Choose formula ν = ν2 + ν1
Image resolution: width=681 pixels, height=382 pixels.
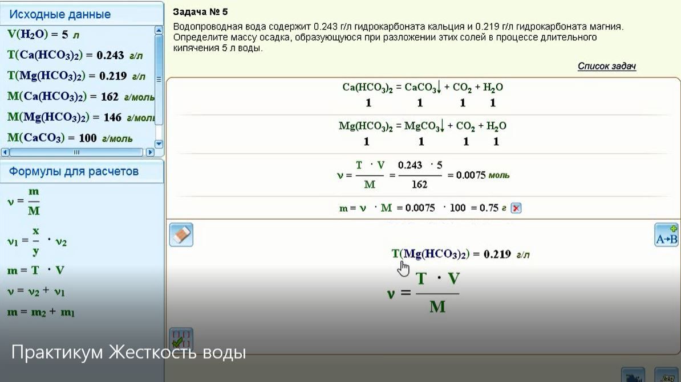(36, 292)
